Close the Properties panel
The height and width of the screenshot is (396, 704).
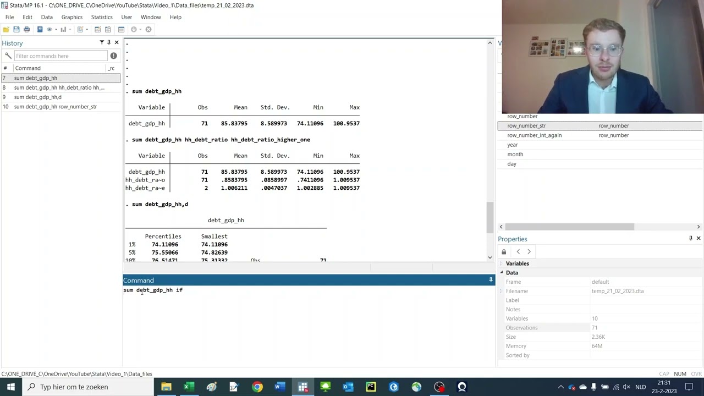[x=698, y=238]
